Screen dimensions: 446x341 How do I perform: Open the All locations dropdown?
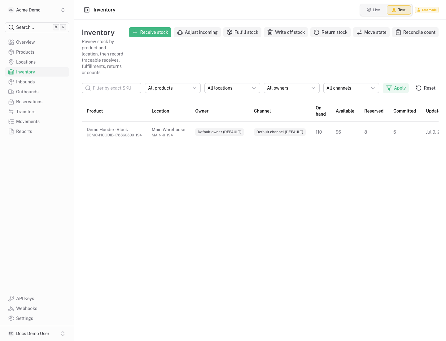pyautogui.click(x=232, y=88)
